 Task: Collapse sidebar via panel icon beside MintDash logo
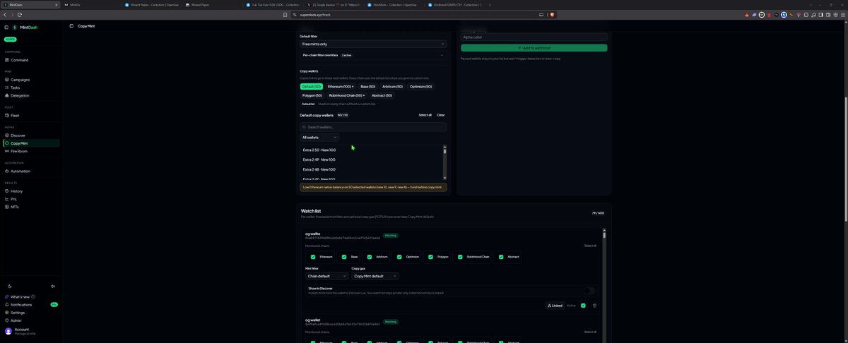tap(6, 27)
